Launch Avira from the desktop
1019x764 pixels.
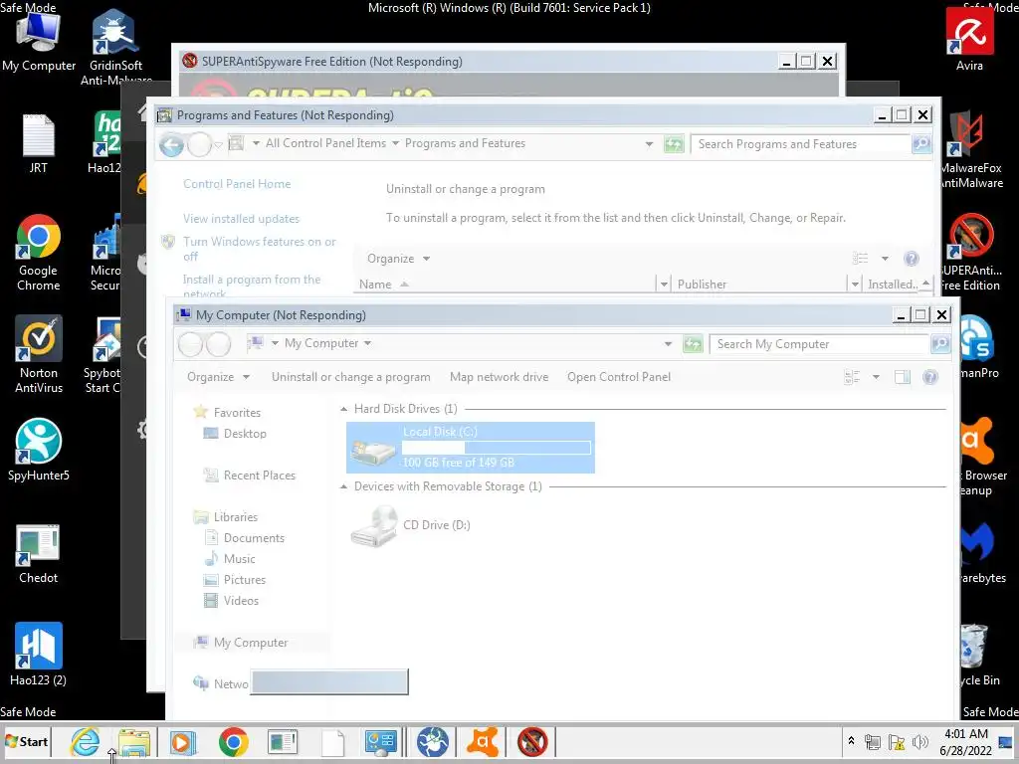tap(969, 39)
